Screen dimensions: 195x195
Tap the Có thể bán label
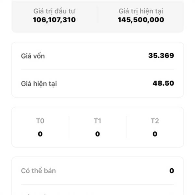[x=38, y=171]
